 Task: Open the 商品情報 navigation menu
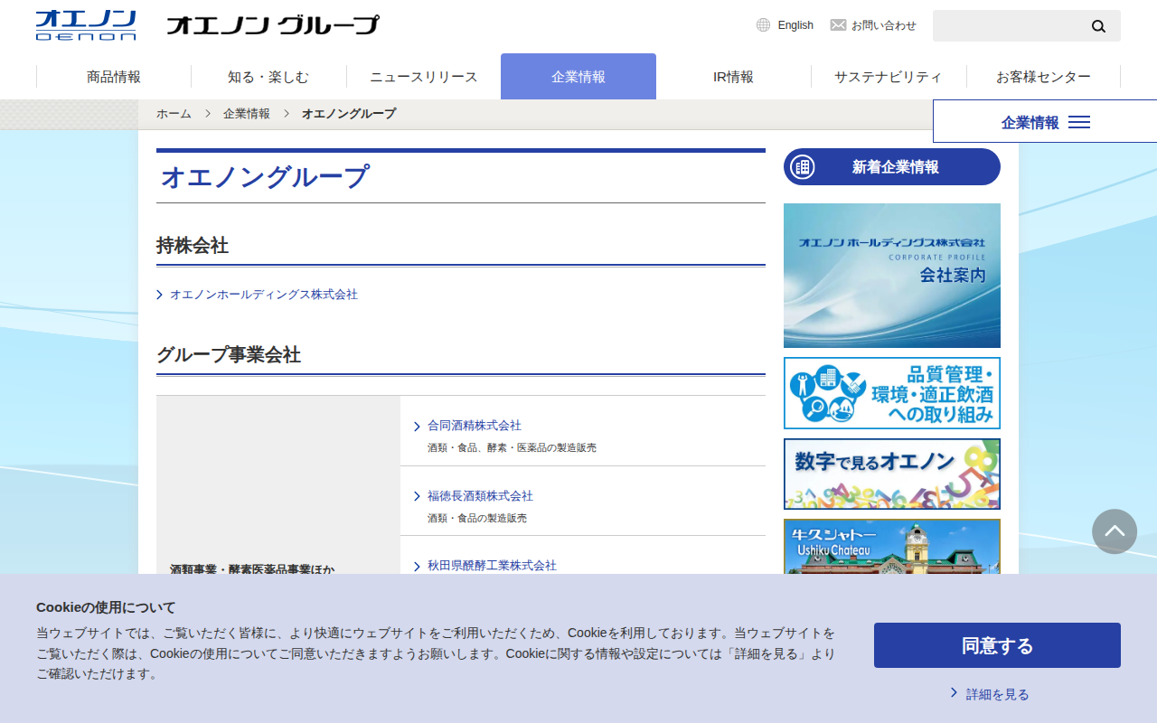pyautogui.click(x=114, y=77)
